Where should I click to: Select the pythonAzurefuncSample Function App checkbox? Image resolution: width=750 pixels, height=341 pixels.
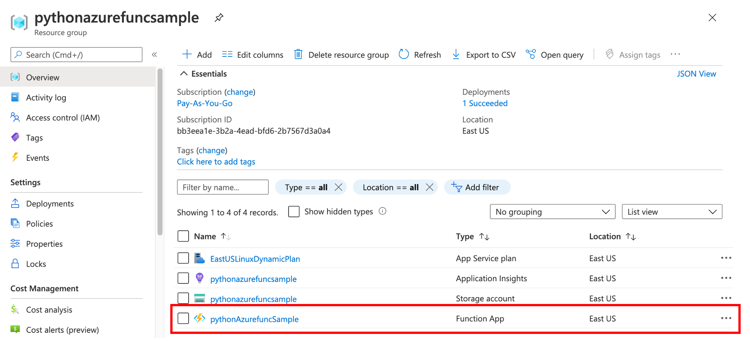click(x=183, y=319)
